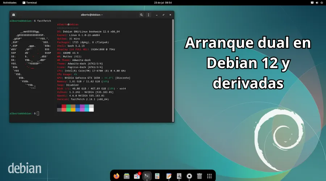Open the clock showing 23 de jul 08:54
This screenshot has height=181, width=326.
coord(163,3)
